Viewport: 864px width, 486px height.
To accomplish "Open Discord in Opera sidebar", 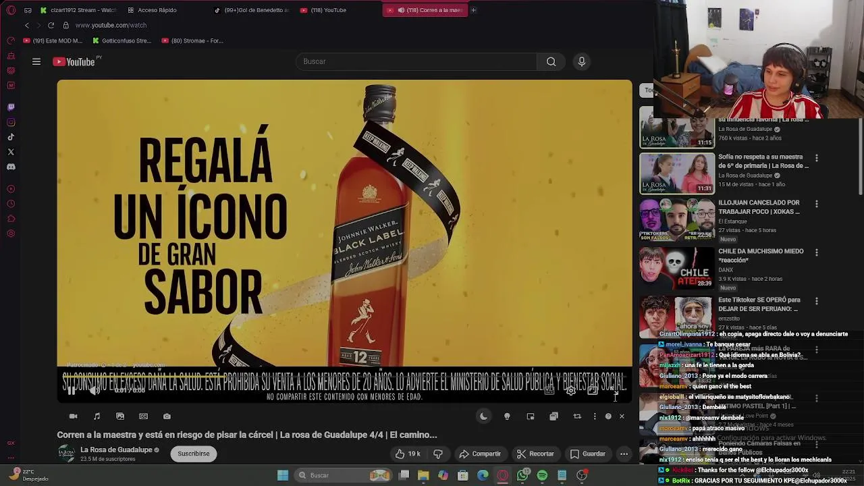I will pos(11,167).
